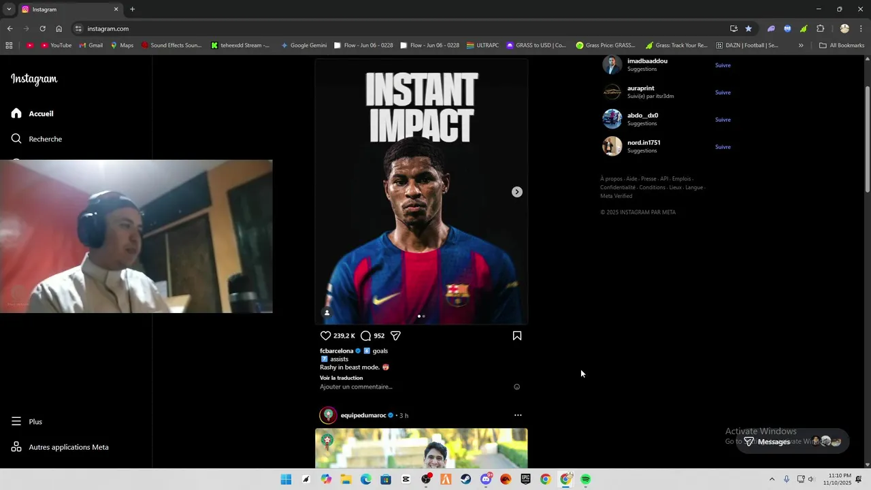
Task: Open the Google Gemini bookmark
Action: tap(303, 46)
